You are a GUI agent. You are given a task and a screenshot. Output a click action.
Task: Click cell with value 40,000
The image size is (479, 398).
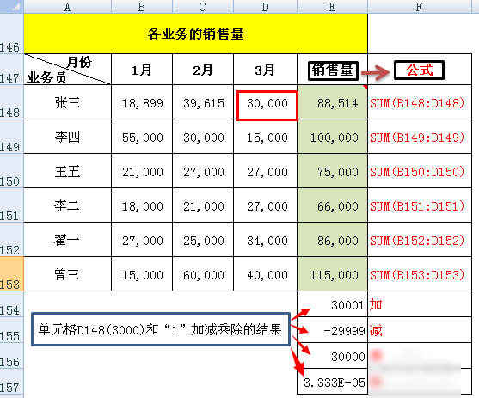(x=265, y=273)
